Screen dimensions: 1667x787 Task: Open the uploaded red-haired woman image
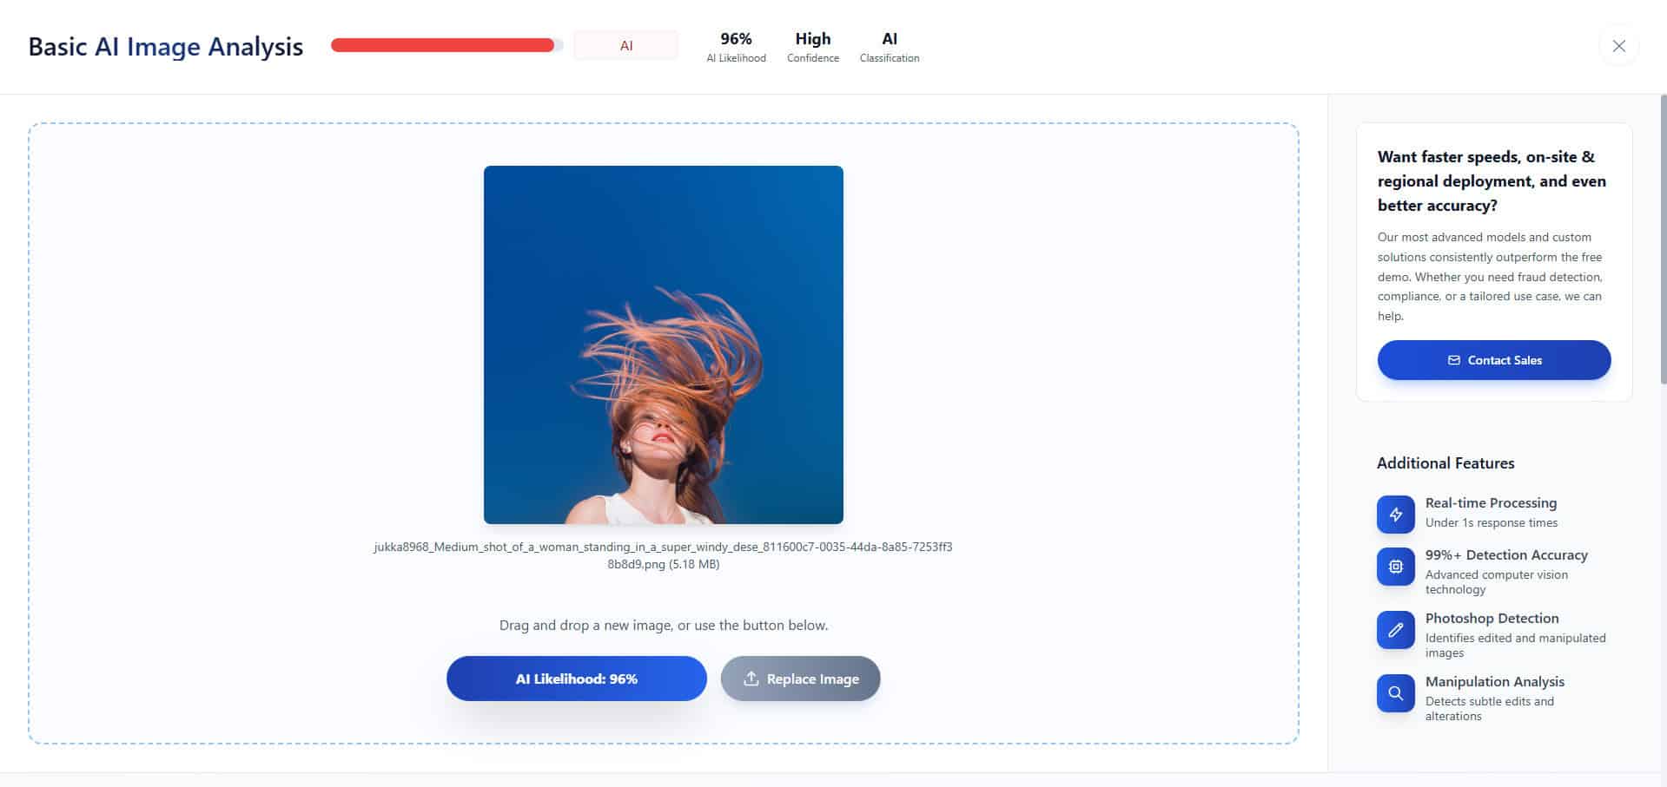[663, 344]
